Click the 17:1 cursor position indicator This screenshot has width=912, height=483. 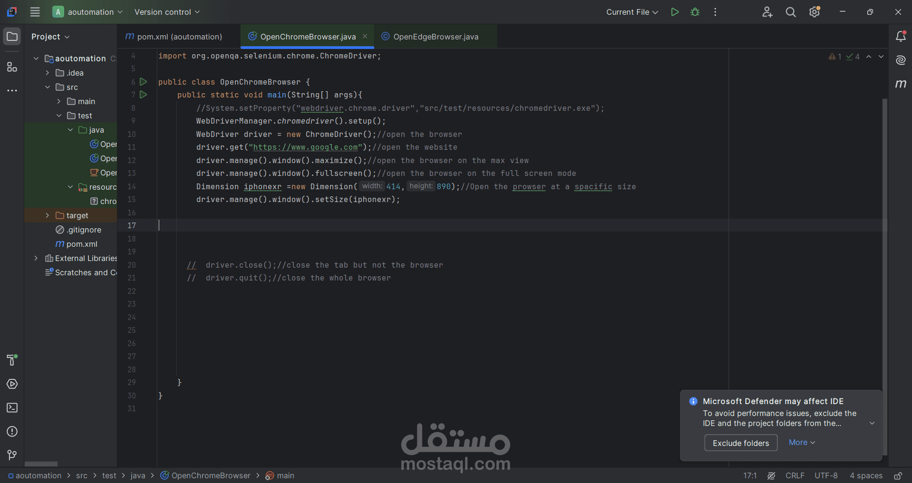pyautogui.click(x=750, y=475)
